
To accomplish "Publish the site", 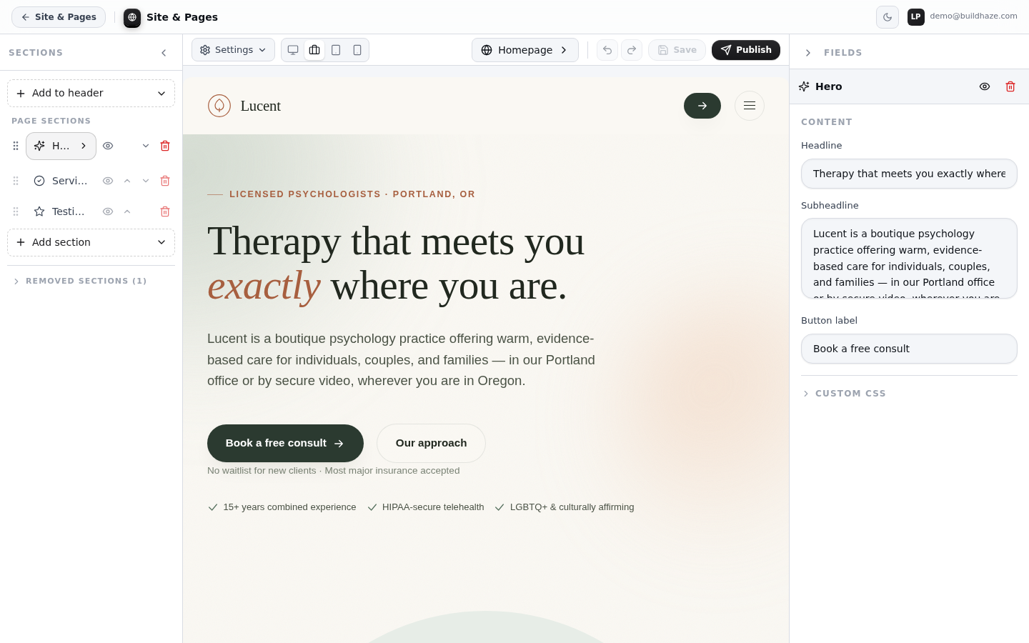I will [746, 50].
